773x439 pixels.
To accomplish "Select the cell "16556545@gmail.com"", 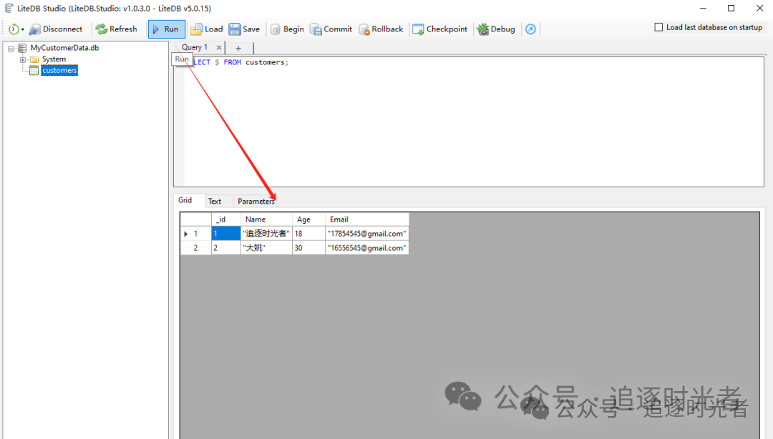I will (366, 248).
